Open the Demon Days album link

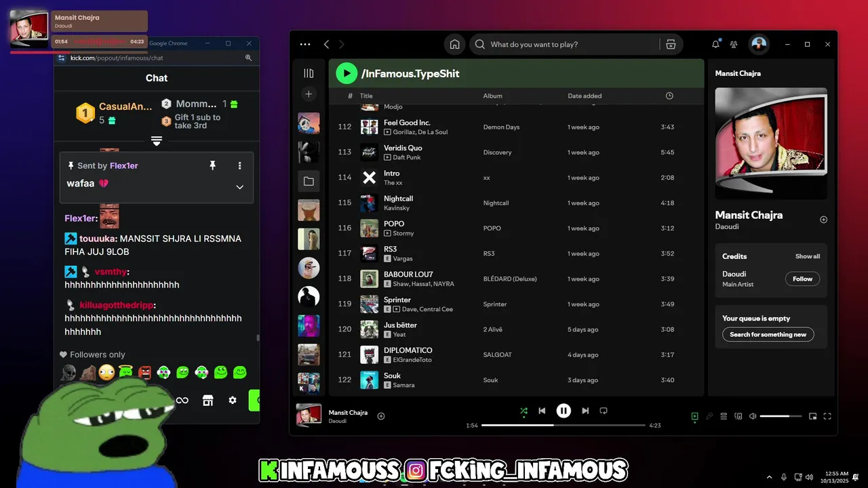pyautogui.click(x=502, y=127)
